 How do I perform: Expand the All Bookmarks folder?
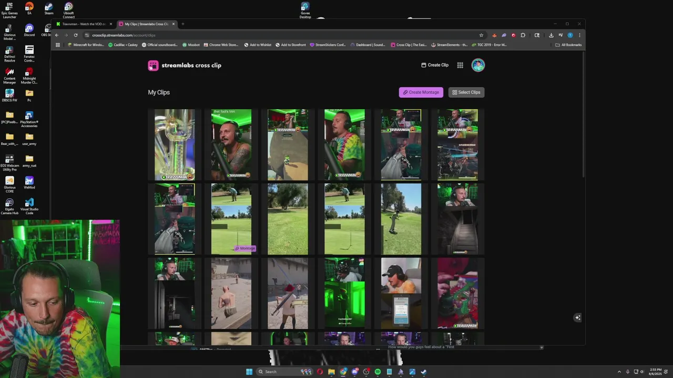tap(568, 45)
